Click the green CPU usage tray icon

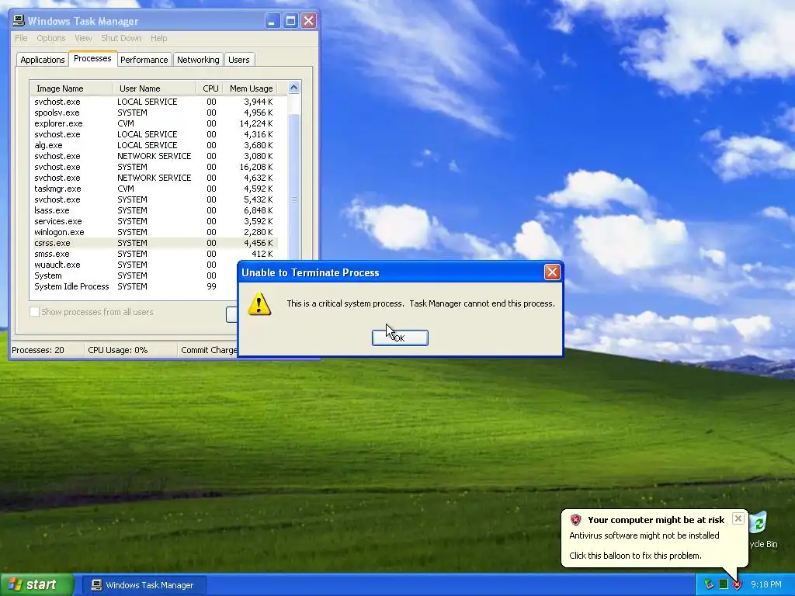[724, 585]
